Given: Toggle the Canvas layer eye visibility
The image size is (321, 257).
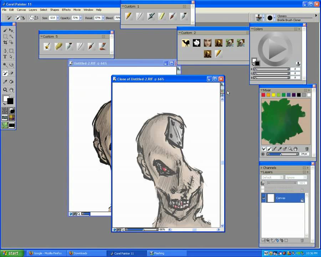Looking at the screenshot, I should pos(264,198).
